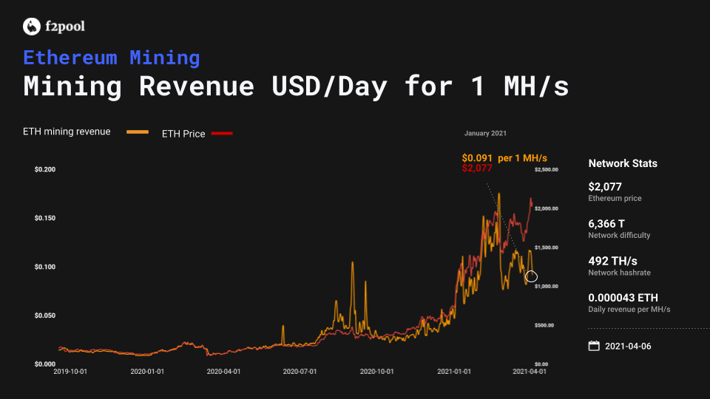The height and width of the screenshot is (399, 710).
Task: Click the 'ETH mining revenue' legend label
Action: tap(67, 132)
